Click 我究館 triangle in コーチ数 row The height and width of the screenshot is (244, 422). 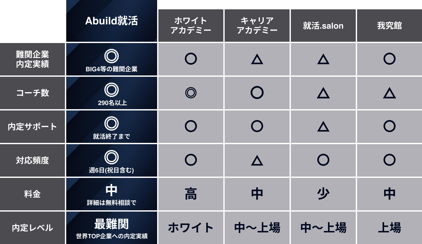click(x=390, y=93)
